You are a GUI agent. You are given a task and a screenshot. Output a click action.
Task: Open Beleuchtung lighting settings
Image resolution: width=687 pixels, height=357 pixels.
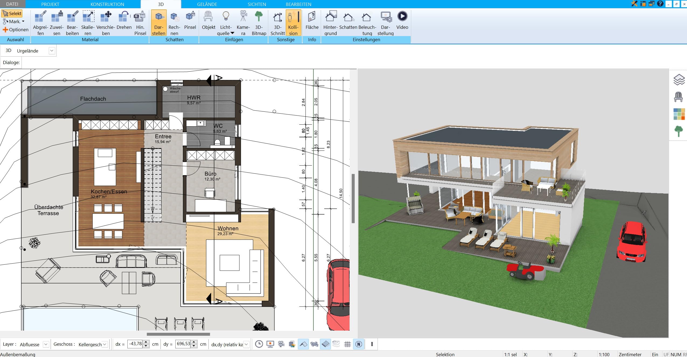pos(367,23)
